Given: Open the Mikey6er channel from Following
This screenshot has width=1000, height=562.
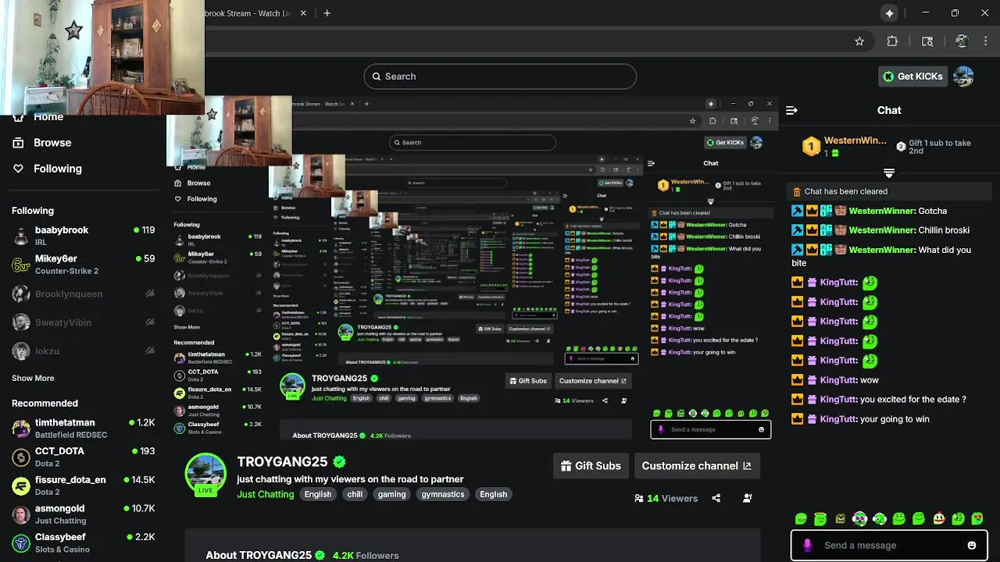Looking at the screenshot, I should pyautogui.click(x=83, y=265).
